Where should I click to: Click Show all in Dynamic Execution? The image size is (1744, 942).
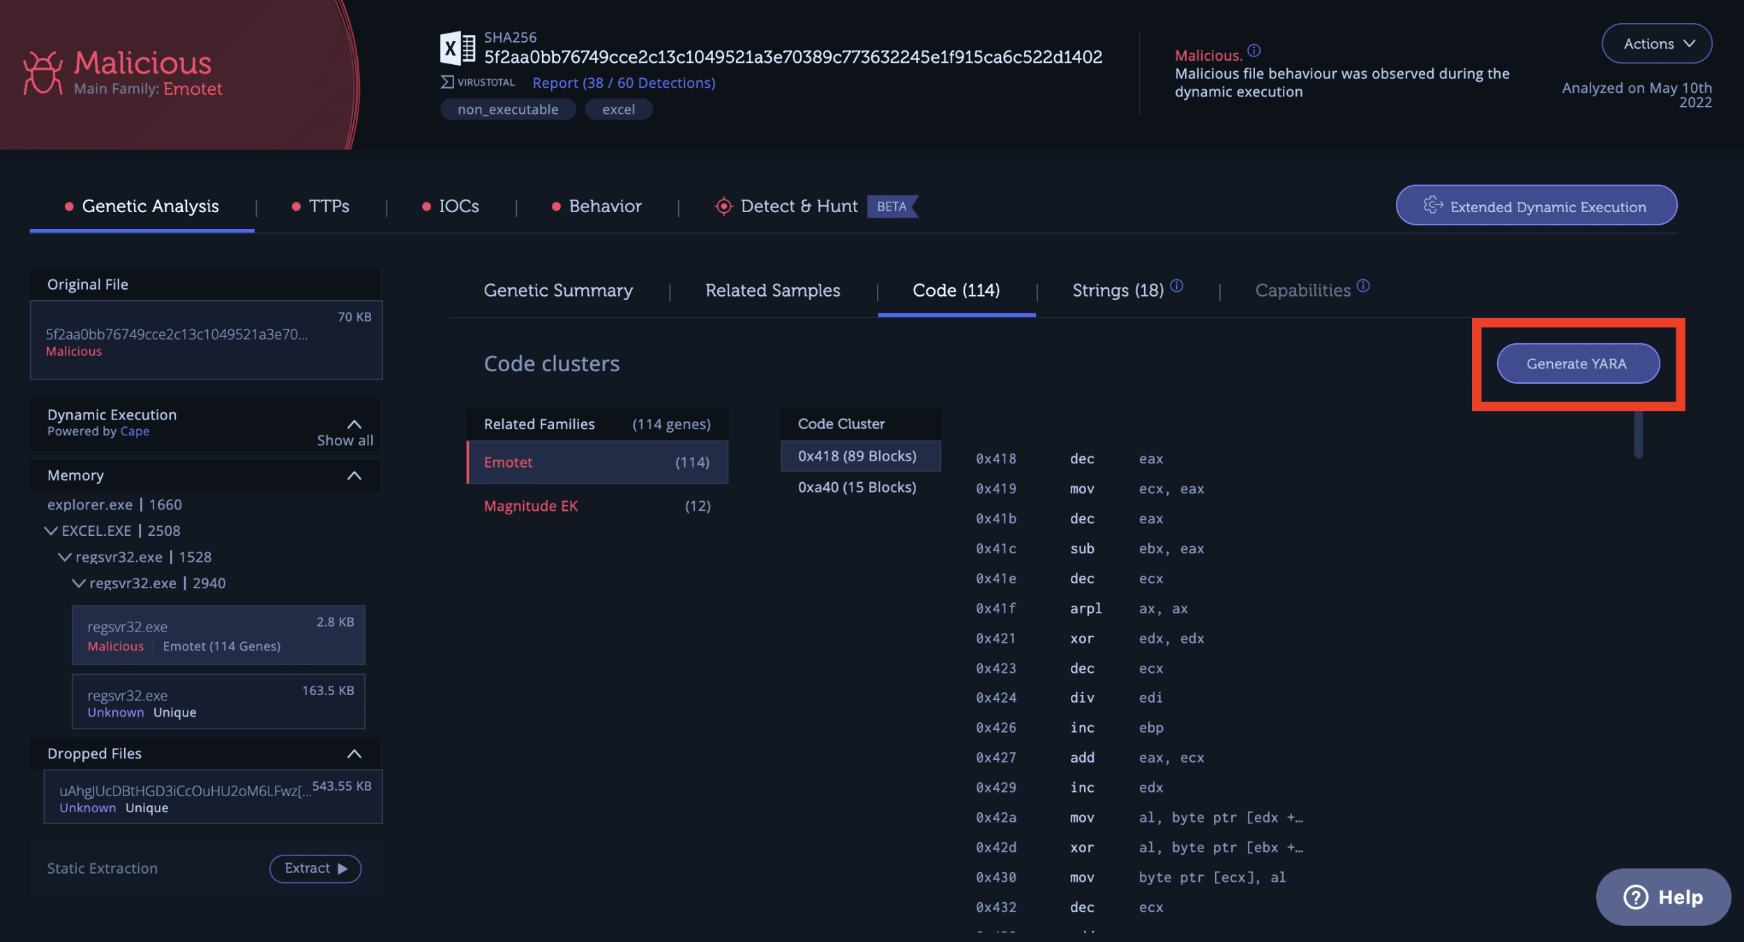click(x=345, y=440)
